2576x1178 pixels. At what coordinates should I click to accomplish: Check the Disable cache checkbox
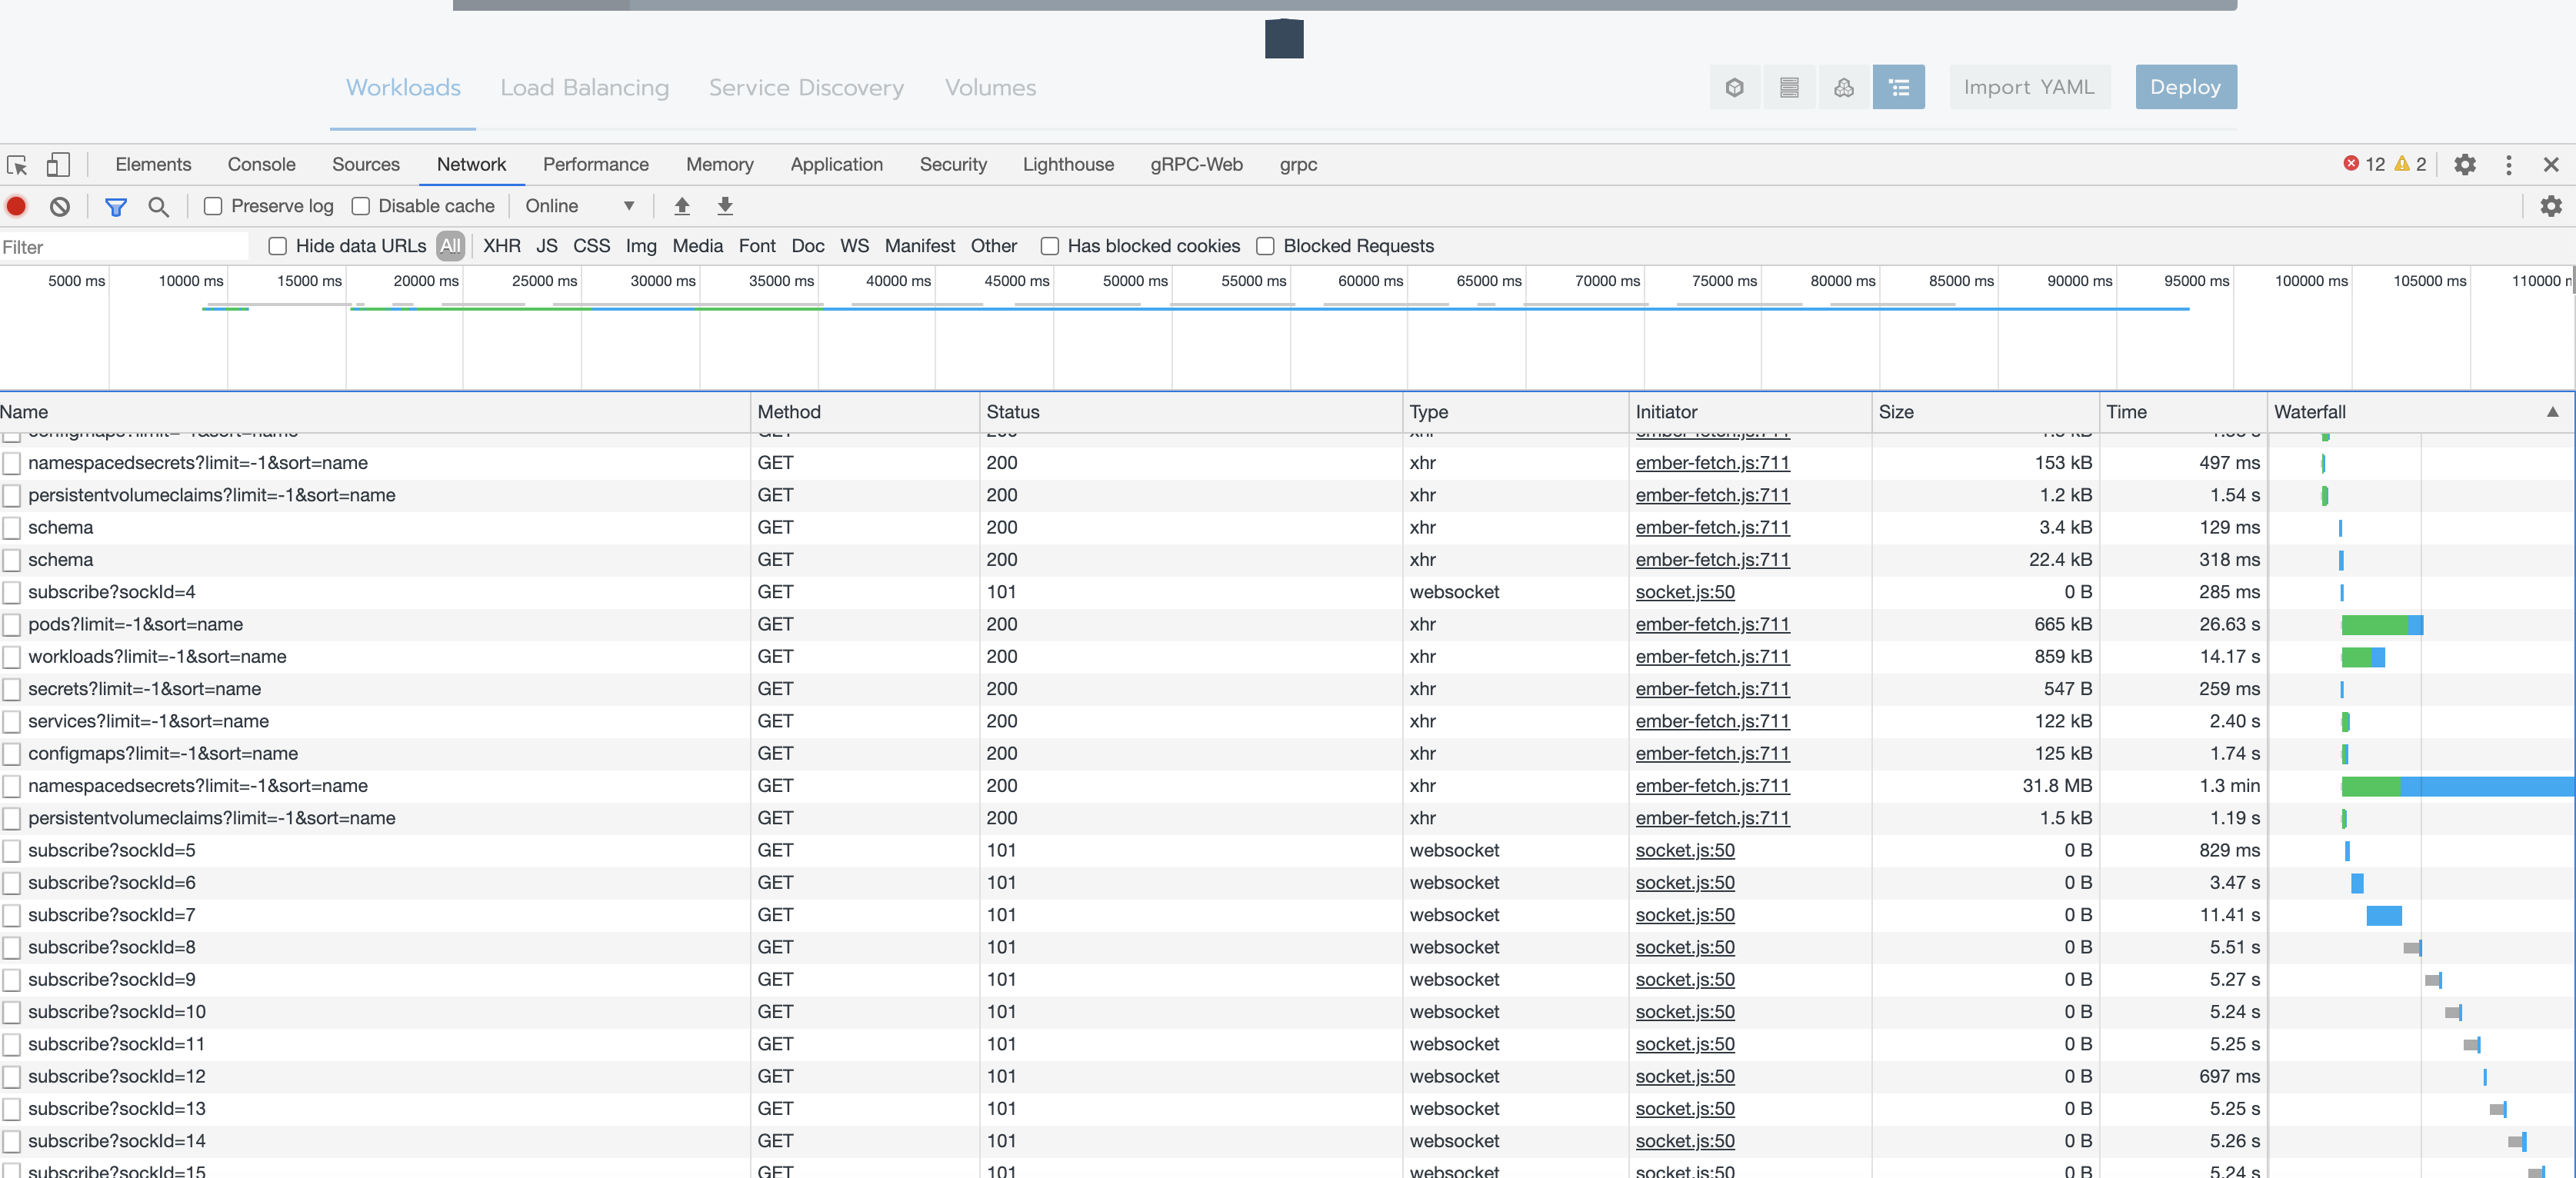360,206
